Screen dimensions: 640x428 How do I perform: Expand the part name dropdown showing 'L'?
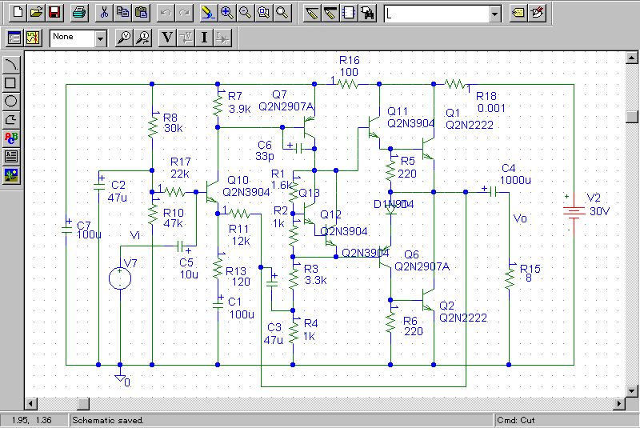click(494, 14)
